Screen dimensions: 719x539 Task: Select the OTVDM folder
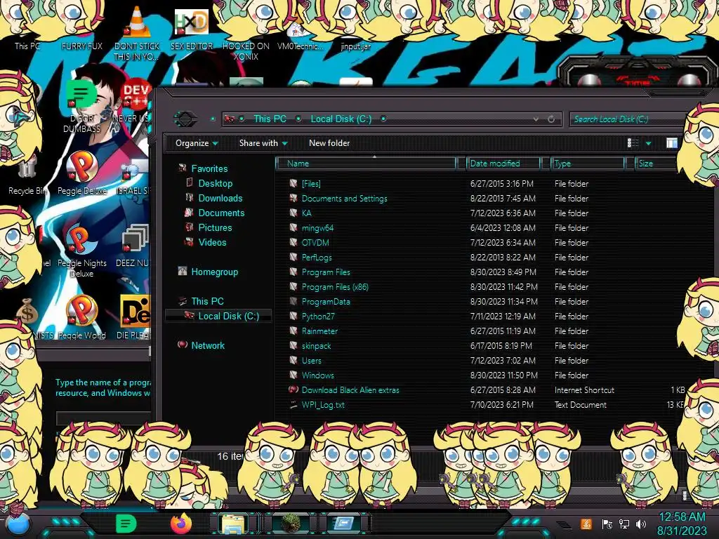315,242
